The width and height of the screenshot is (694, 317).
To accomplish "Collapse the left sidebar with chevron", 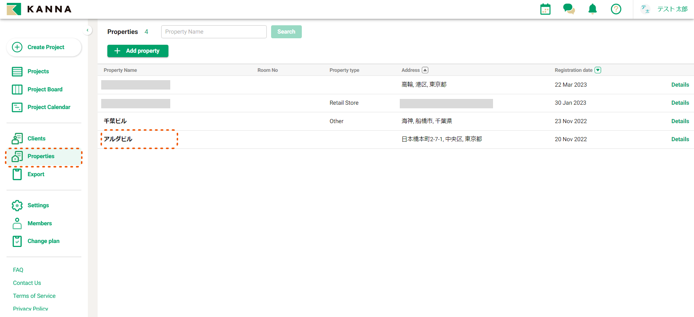I will (x=87, y=30).
